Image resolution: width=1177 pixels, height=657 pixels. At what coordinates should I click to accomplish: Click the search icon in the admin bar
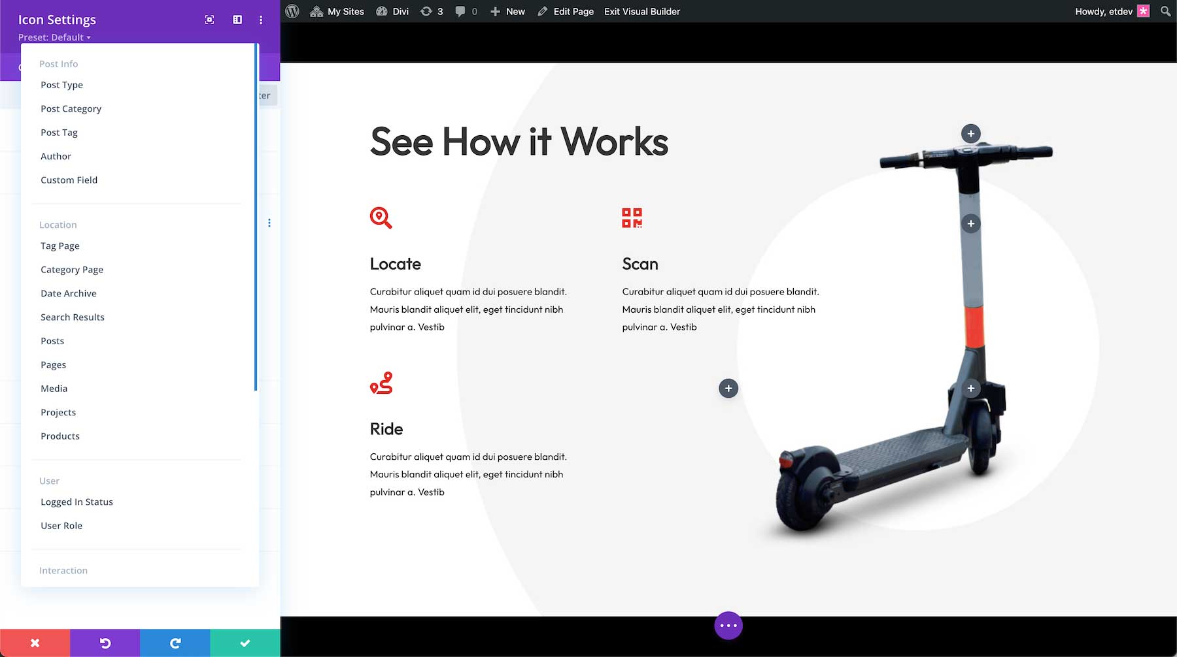click(1165, 11)
